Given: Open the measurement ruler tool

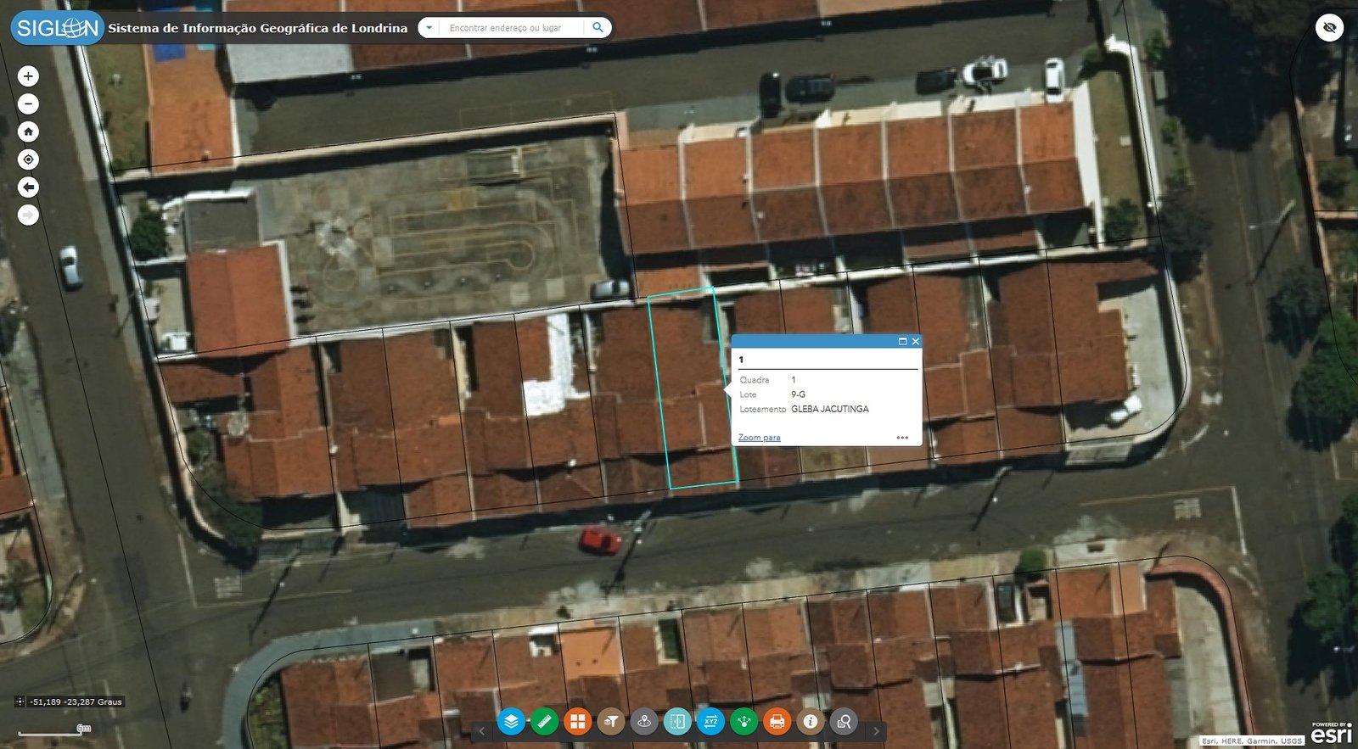Looking at the screenshot, I should [544, 722].
